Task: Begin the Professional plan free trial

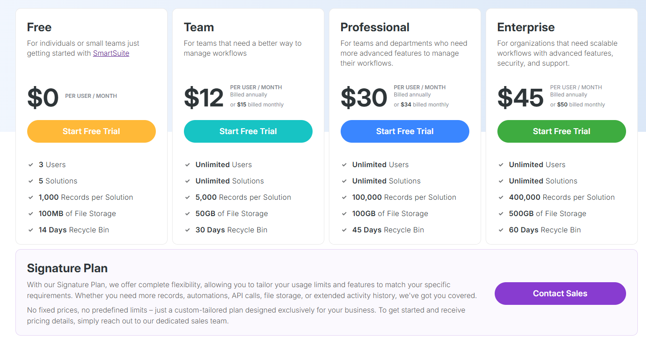Action: (405, 131)
